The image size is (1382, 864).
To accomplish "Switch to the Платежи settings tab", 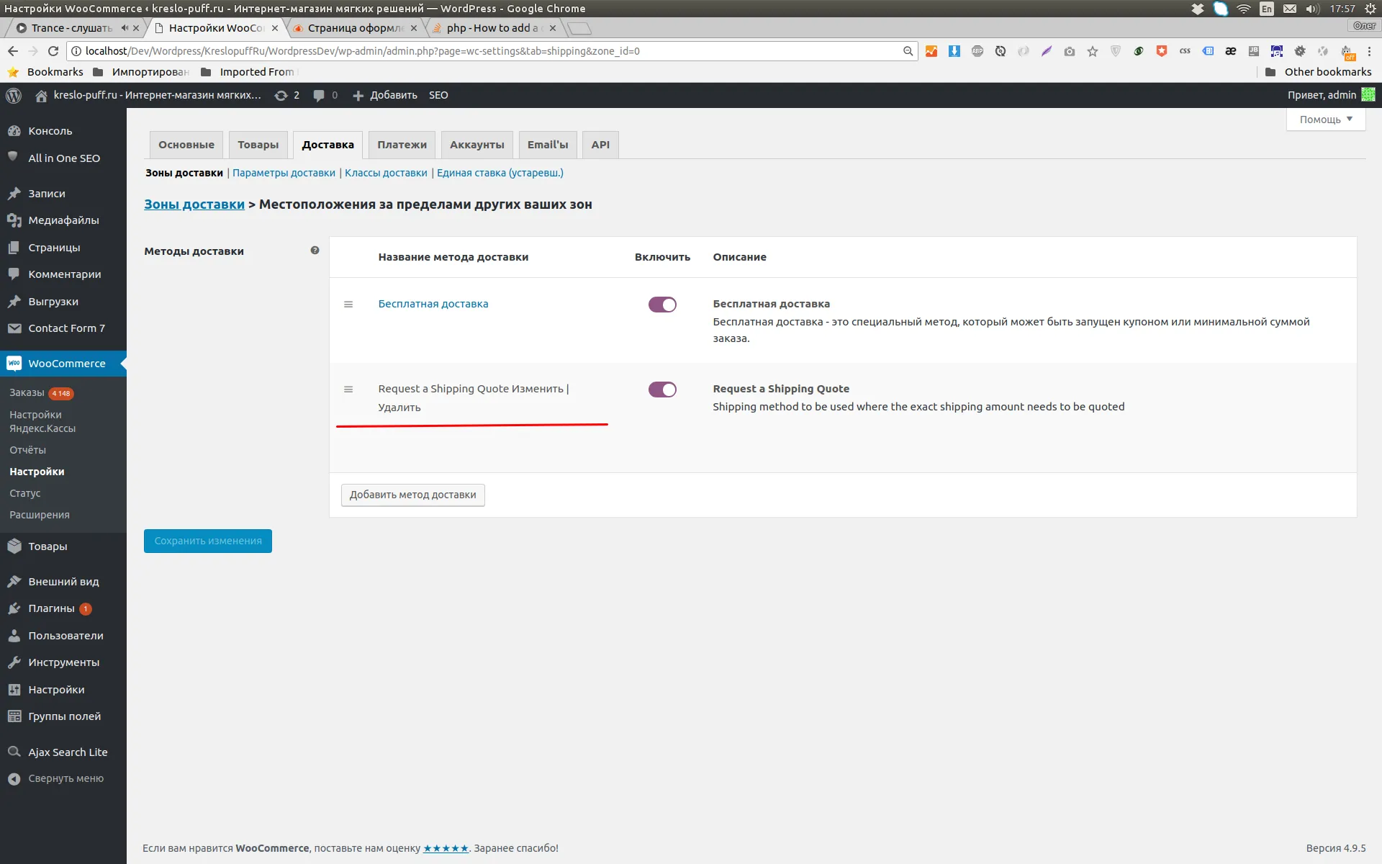I will (402, 145).
